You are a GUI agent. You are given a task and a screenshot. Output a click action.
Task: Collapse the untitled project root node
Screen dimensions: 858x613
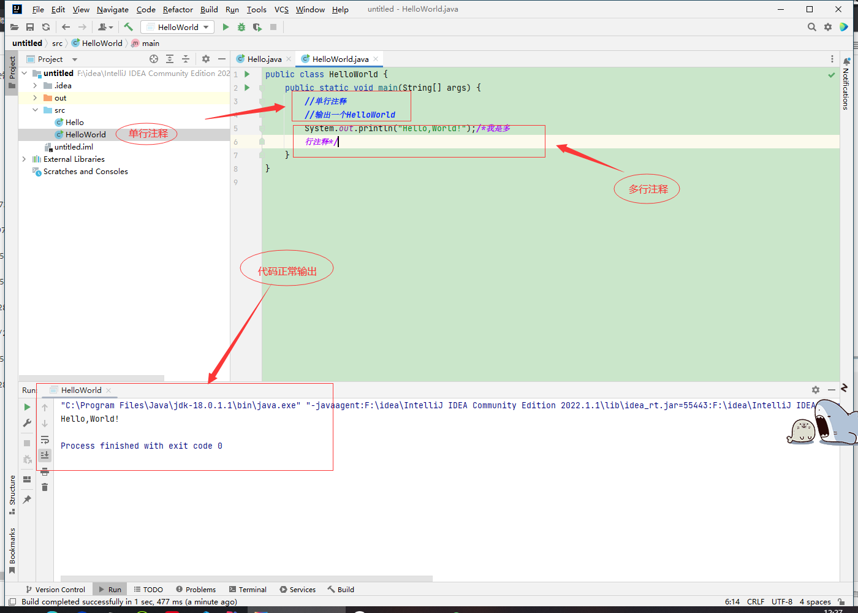(x=25, y=74)
